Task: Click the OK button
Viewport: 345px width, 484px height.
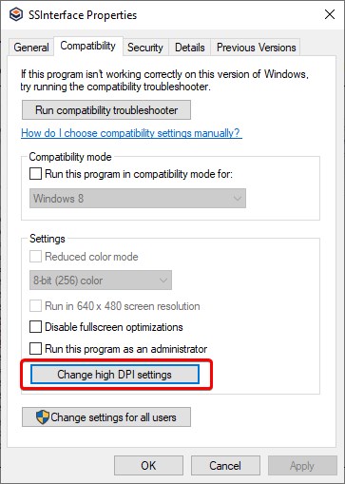Action: [148, 465]
